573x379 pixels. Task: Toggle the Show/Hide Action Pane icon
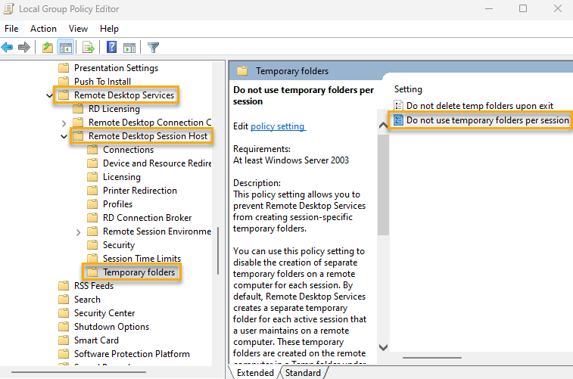(x=129, y=48)
